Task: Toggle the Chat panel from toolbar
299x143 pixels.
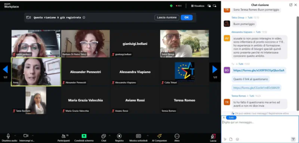Action: click(104, 138)
